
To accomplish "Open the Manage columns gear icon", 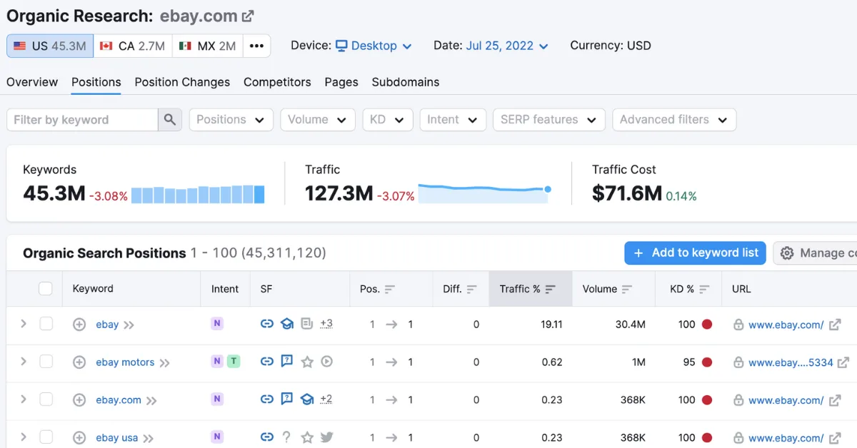I will click(786, 253).
